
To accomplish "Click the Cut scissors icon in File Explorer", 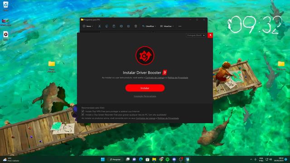I will tap(100, 26).
